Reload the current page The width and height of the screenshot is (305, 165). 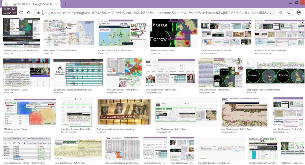(21, 13)
